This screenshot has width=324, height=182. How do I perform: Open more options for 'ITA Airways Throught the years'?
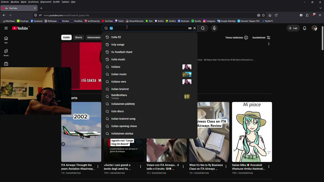pyautogui.click(x=98, y=167)
